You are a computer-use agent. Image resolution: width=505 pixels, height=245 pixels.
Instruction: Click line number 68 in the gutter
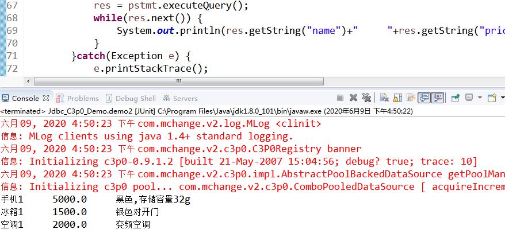point(12,18)
